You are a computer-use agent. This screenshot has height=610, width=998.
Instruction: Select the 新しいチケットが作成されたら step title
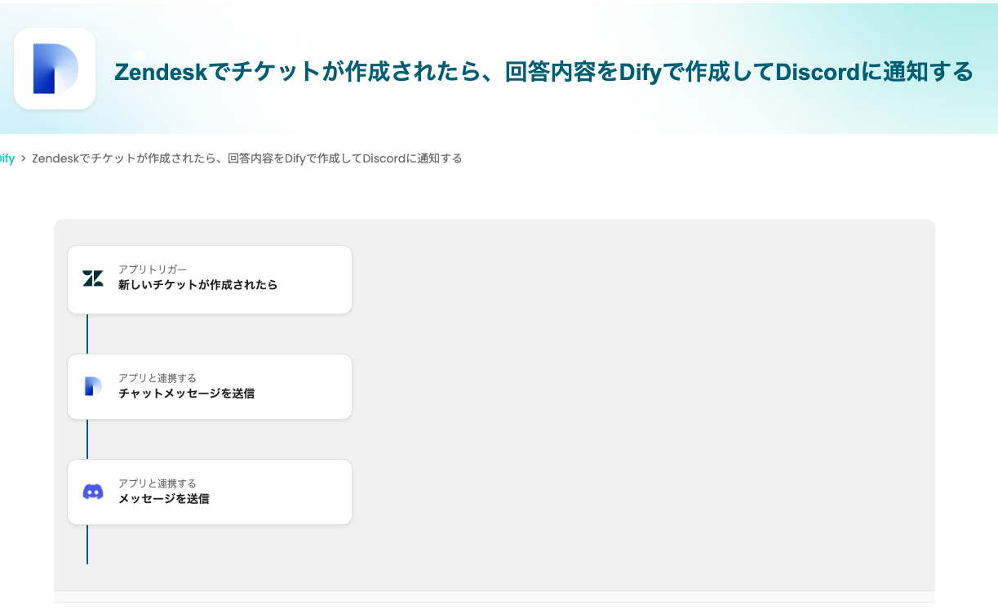tap(197, 285)
